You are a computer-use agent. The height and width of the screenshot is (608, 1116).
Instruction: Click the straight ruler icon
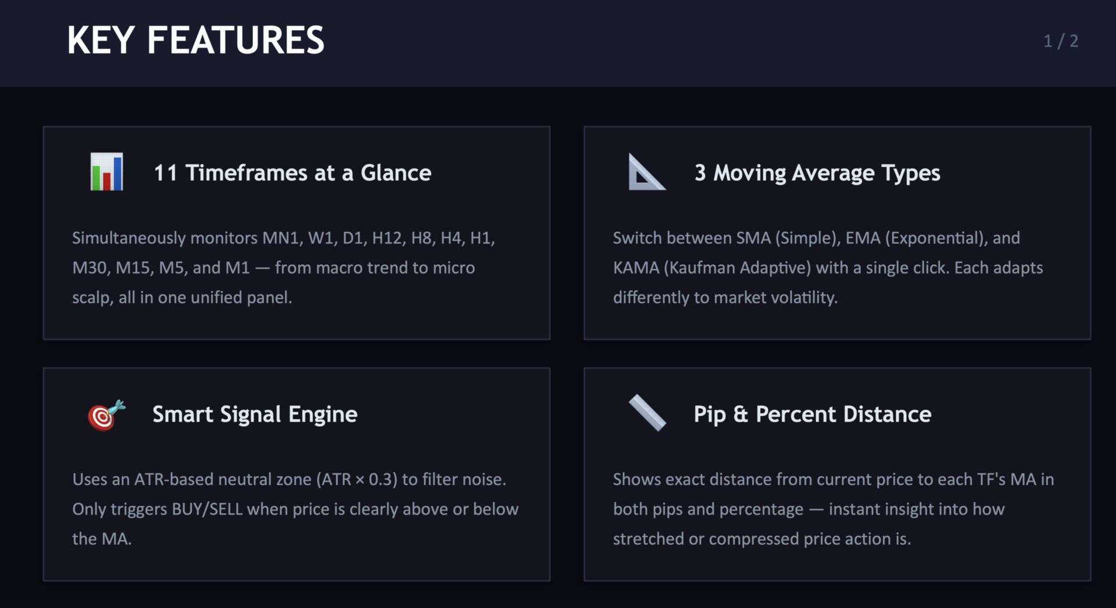[x=647, y=413]
